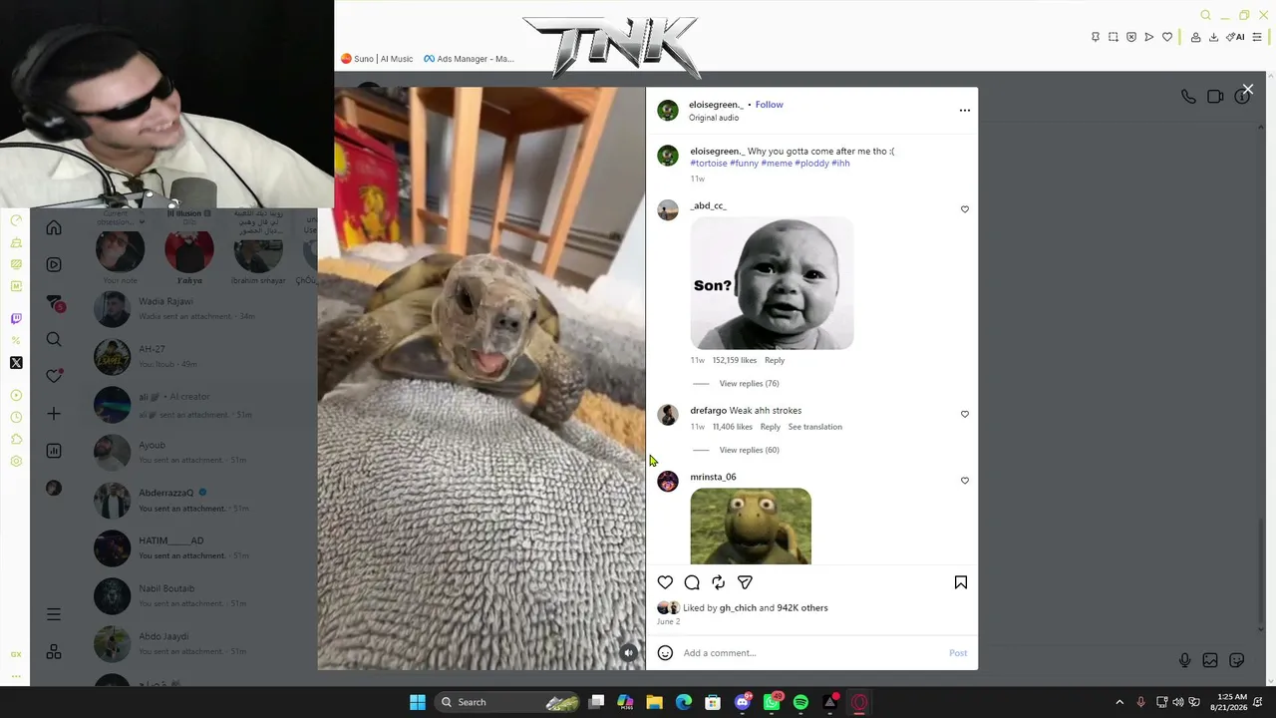The image size is (1276, 718).
Task: Open Spotify from the taskbar
Action: click(800, 702)
